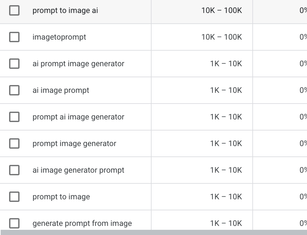Click the 1K – 10K volume for 'ai image prompt'
The image size is (307, 235).
coord(226,90)
